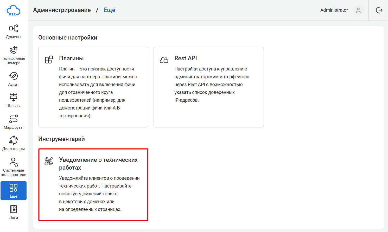388x232 pixels.
Task: Click the wrench tools icon
Action: 49,161
